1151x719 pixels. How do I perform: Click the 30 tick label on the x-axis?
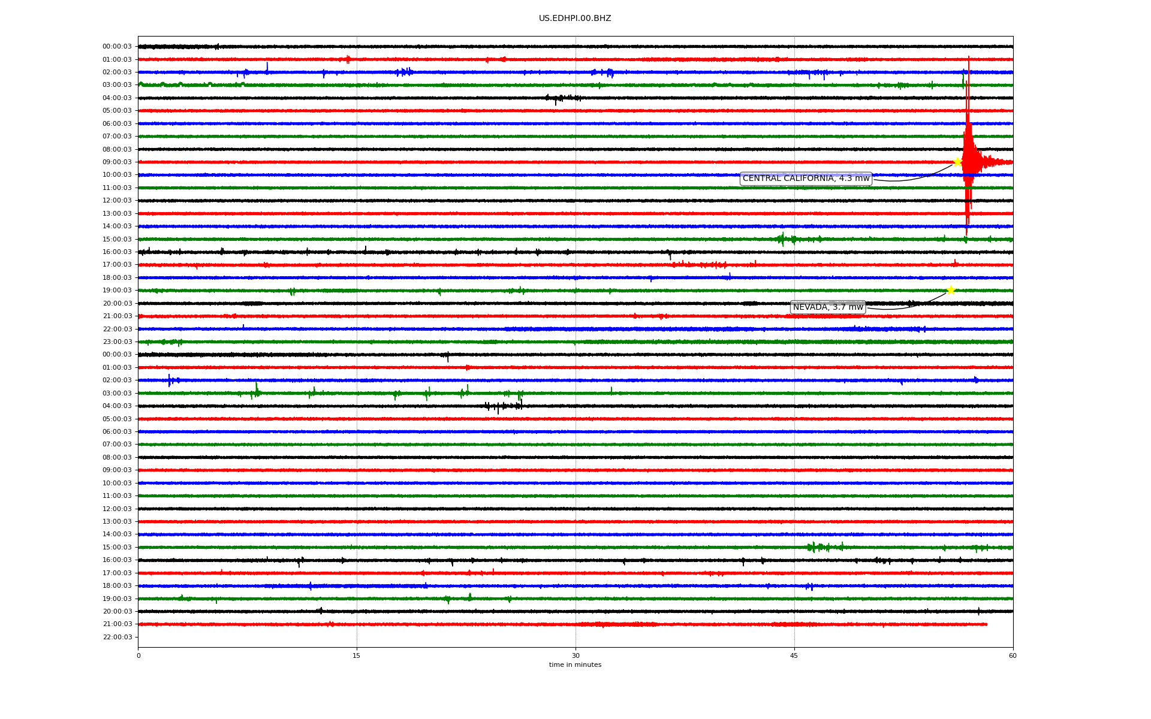pyautogui.click(x=575, y=655)
